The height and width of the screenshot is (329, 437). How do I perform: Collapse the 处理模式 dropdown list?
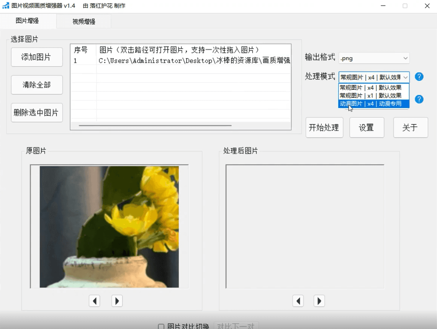tap(405, 77)
